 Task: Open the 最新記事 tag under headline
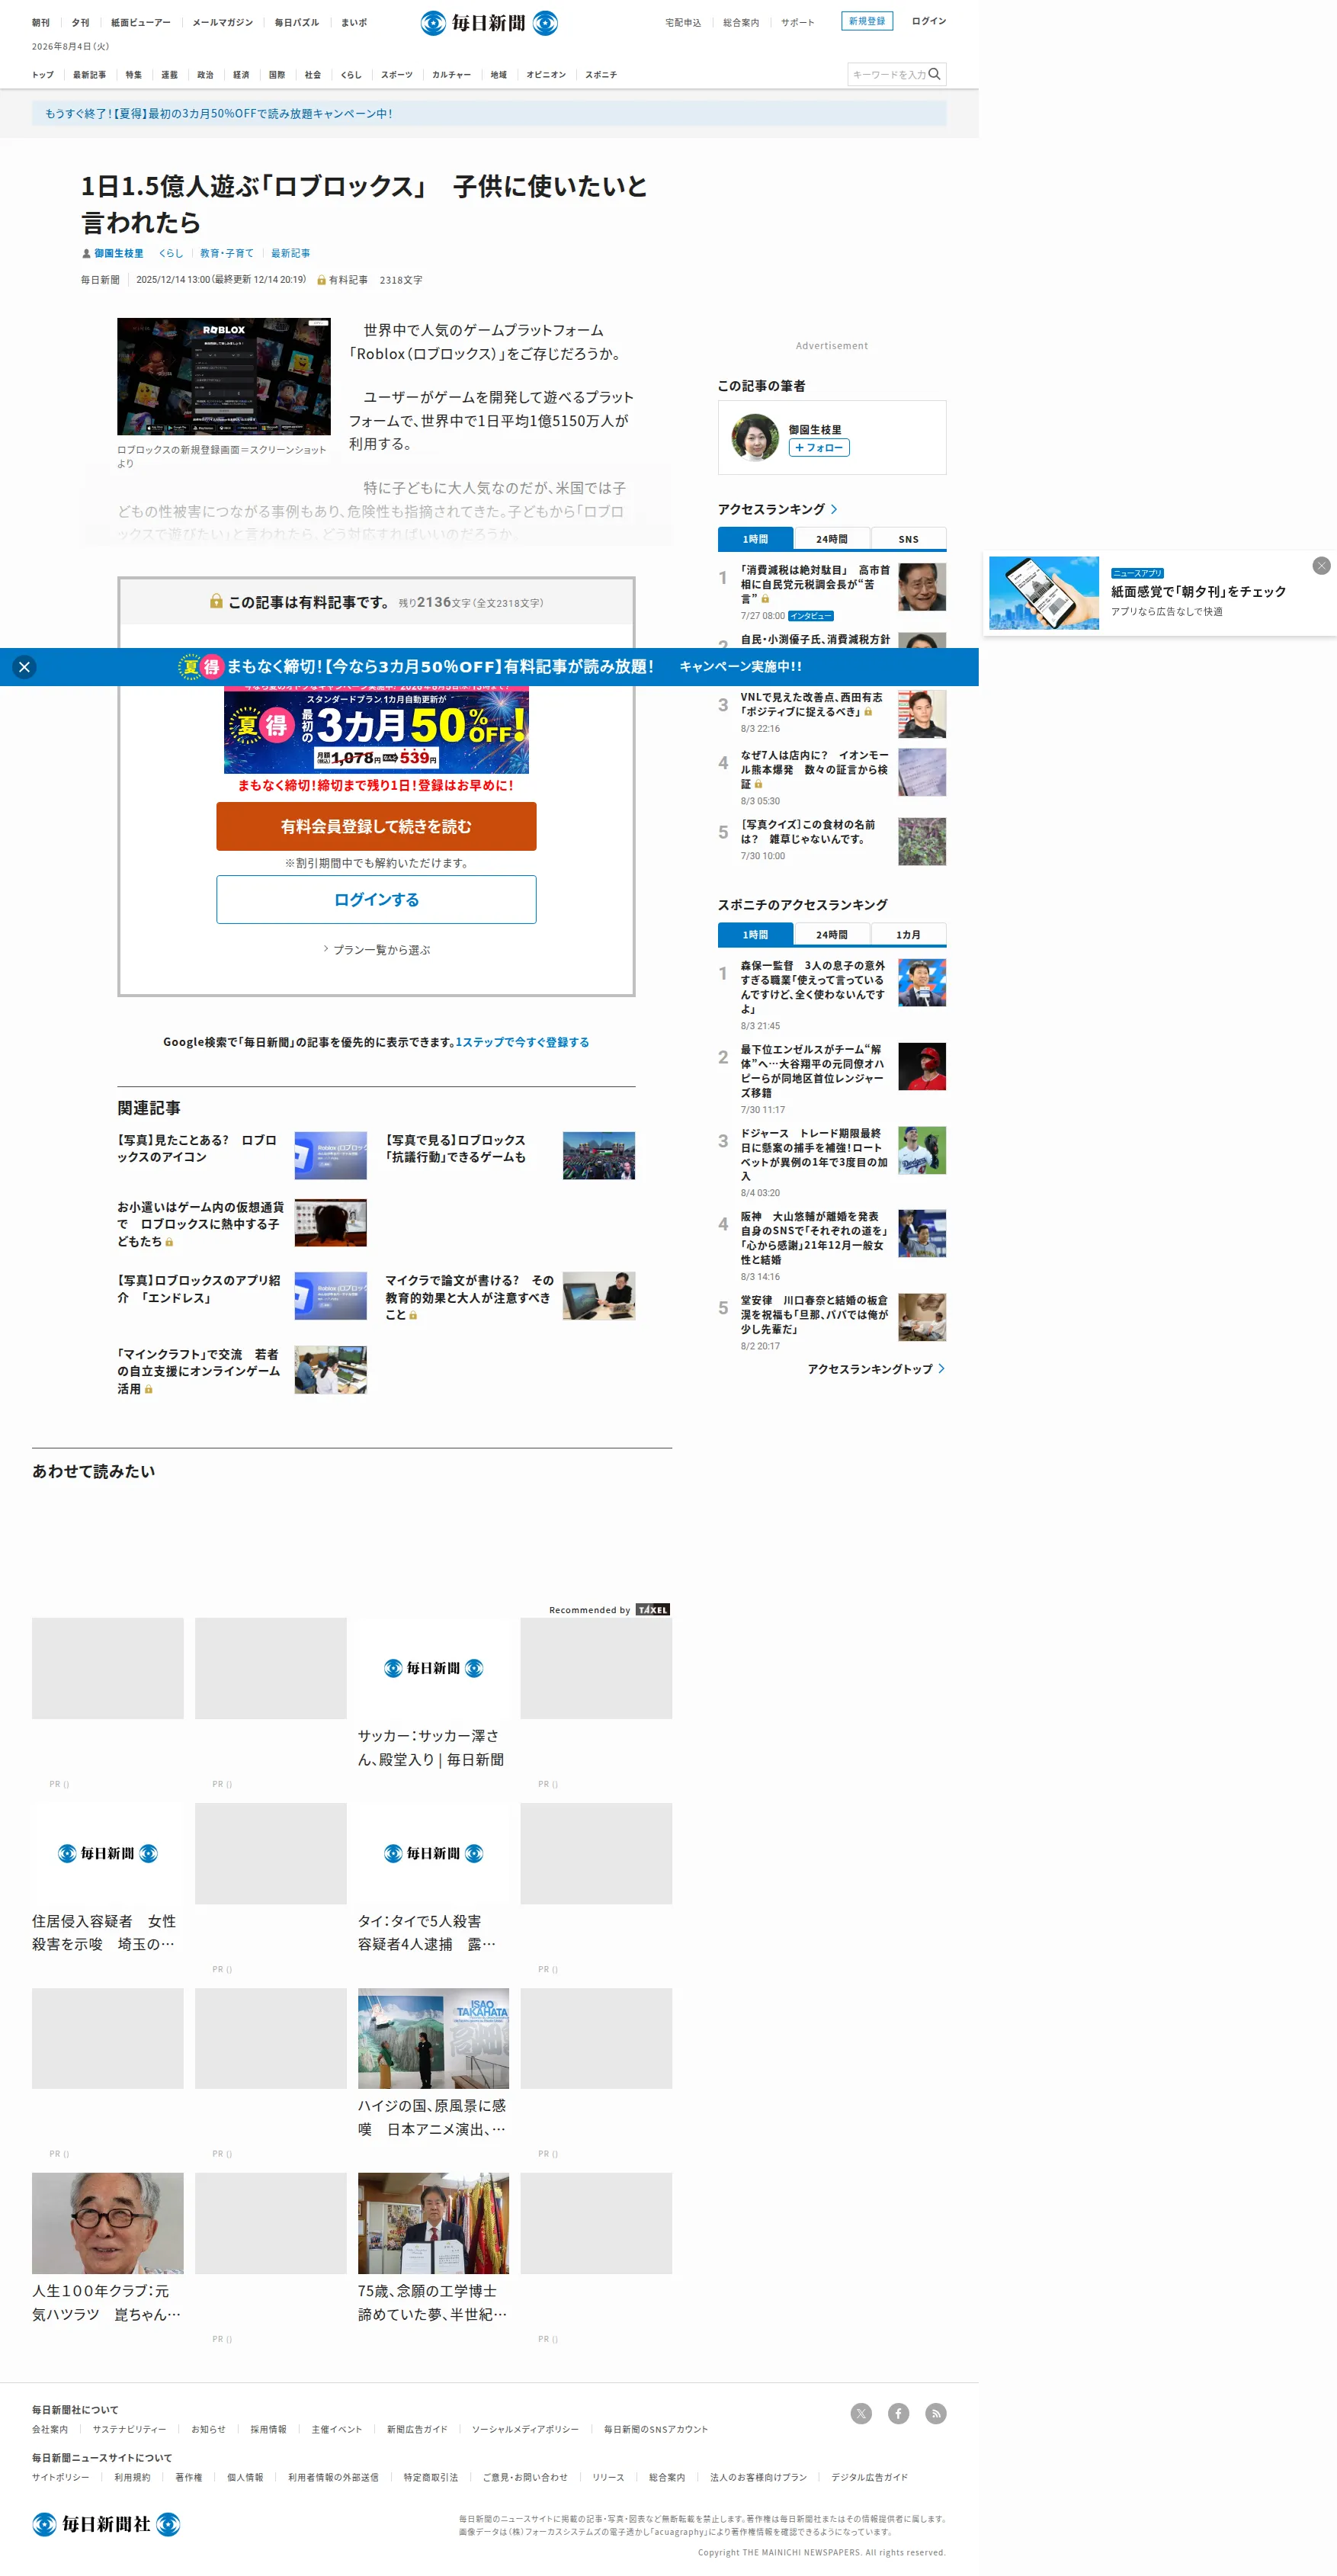coord(290,254)
